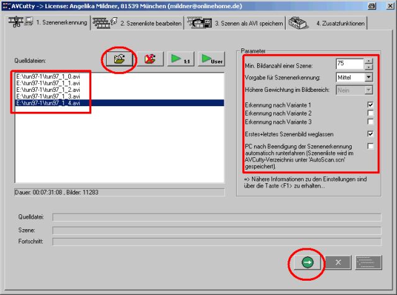Play video at 1:1 size
The width and height of the screenshot is (397, 295).
181,59
